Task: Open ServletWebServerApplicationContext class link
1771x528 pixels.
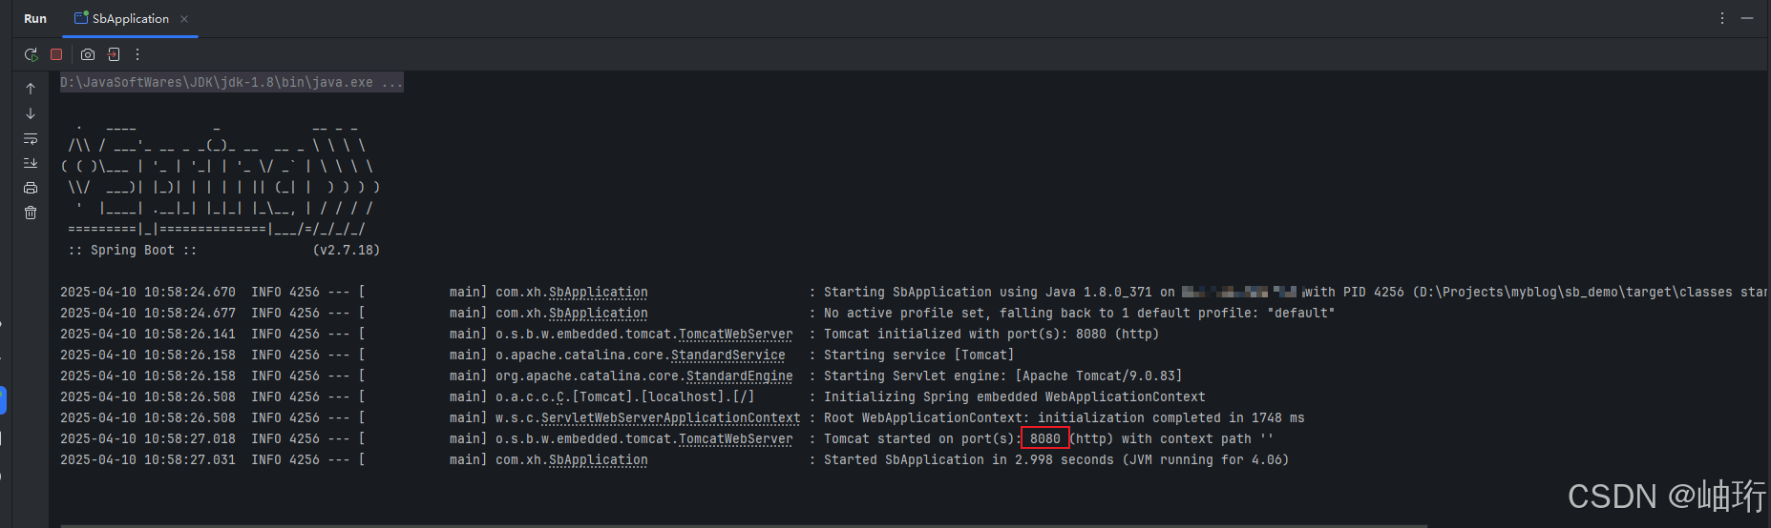Action: coord(670,418)
